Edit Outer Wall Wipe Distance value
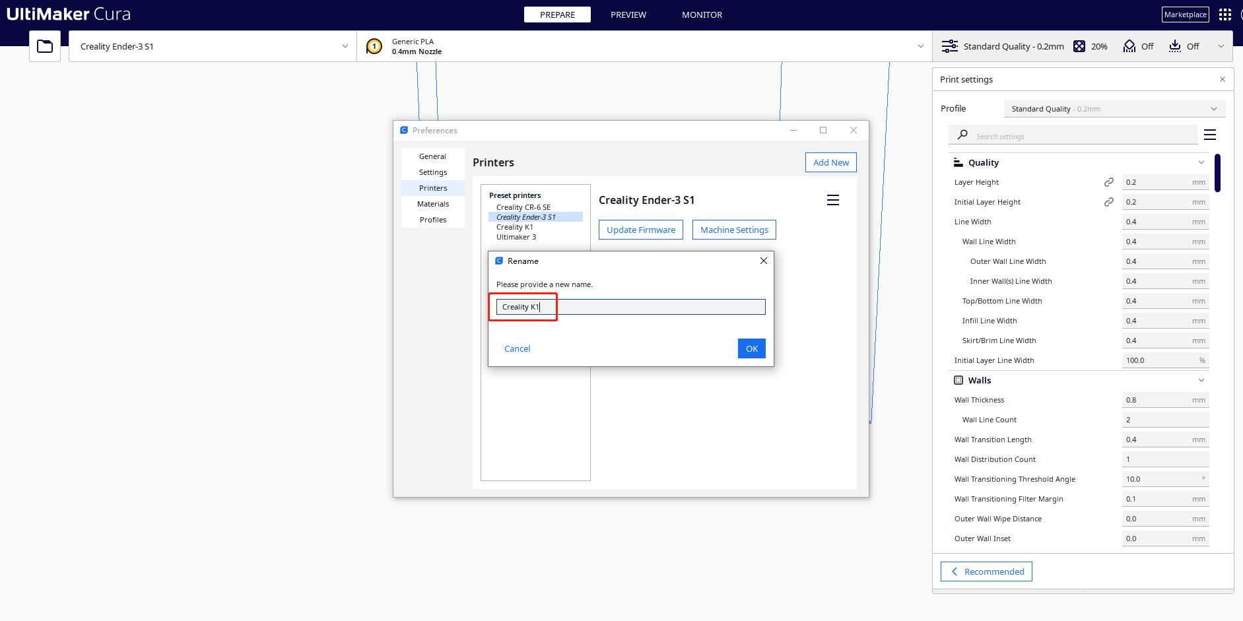 pos(1166,519)
